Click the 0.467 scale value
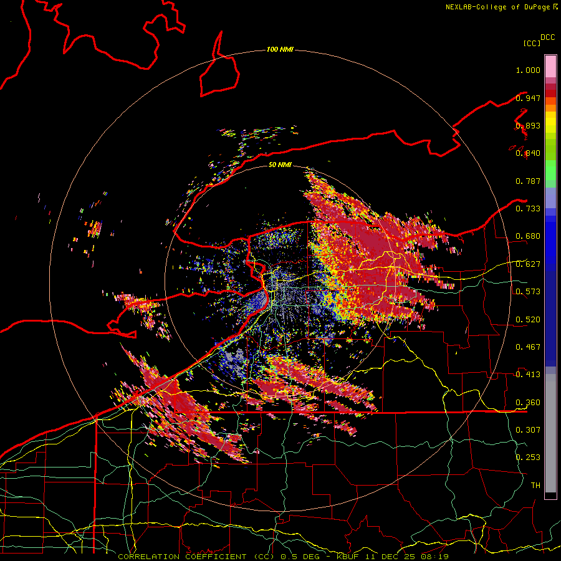Image resolution: width=561 pixels, height=561 pixels. pos(528,347)
